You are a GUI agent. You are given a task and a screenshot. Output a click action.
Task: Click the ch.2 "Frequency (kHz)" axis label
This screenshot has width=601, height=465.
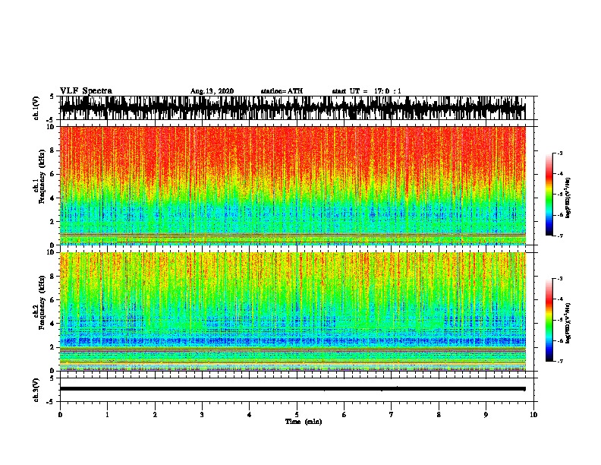coord(42,302)
